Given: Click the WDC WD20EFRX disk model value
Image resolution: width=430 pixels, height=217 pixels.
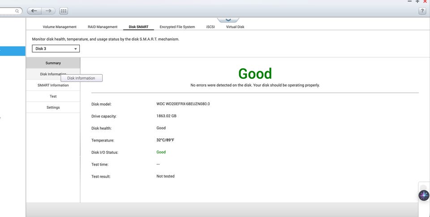Looking at the screenshot, I should coord(183,104).
